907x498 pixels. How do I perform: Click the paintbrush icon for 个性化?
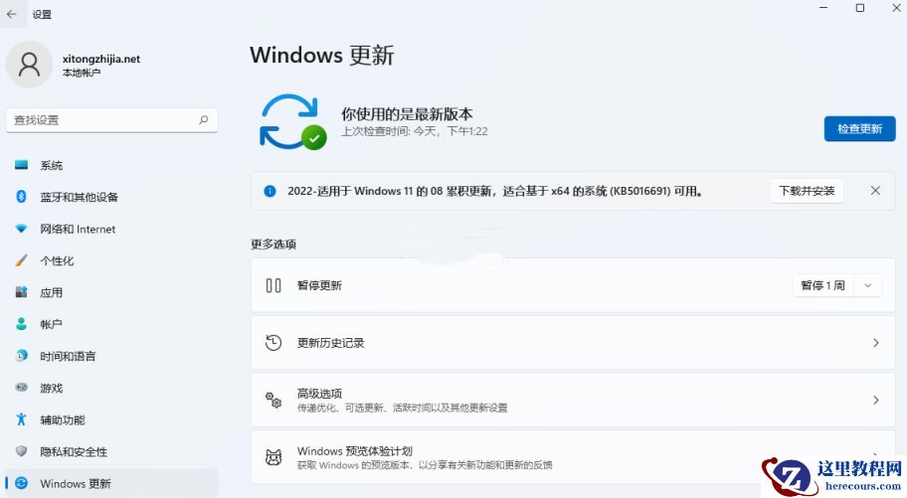pyautogui.click(x=22, y=260)
